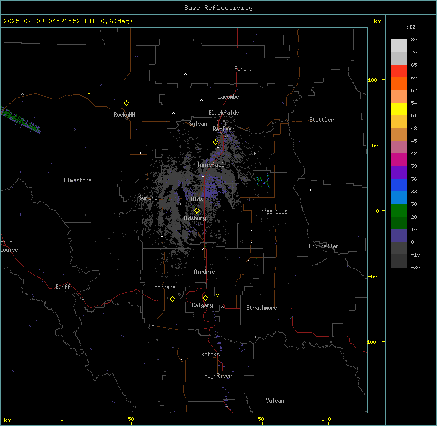The height and width of the screenshot is (426, 437).
Task: Select the Cochrane label
Action: point(163,287)
